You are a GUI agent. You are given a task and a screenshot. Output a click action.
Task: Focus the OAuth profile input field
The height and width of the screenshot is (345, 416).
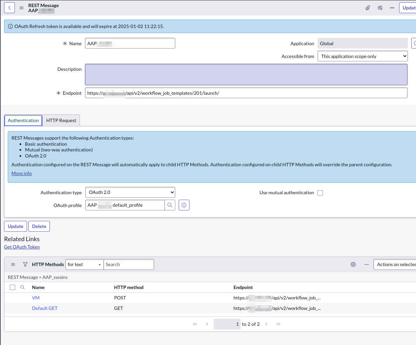point(125,205)
